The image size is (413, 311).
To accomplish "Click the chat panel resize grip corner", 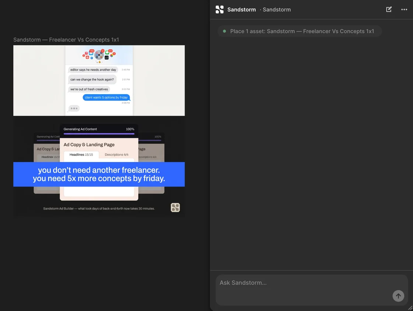I will pos(410,308).
